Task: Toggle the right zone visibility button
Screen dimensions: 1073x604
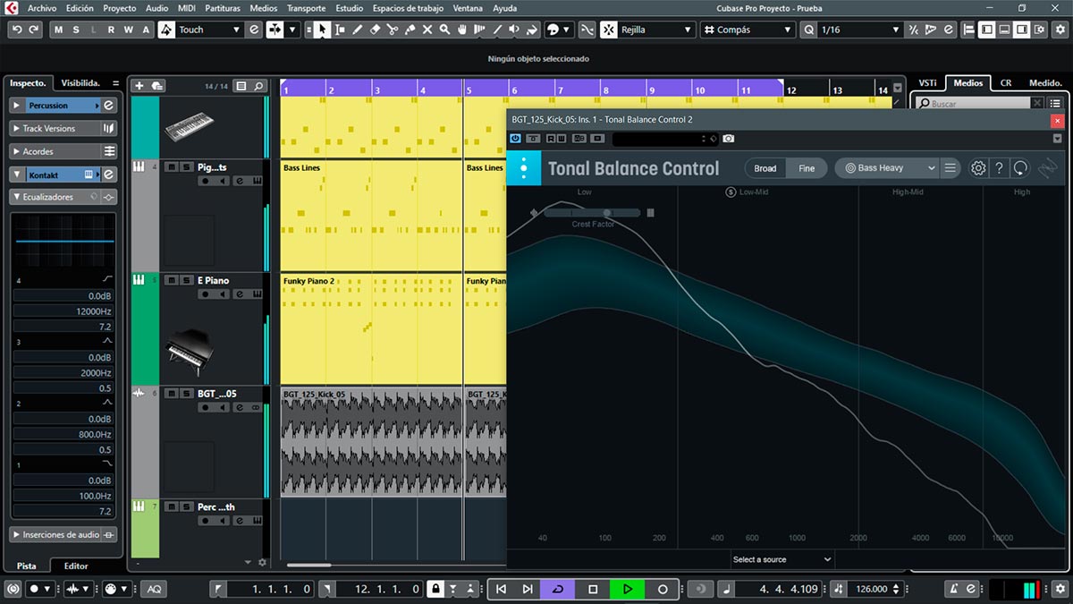Action: click(1020, 30)
